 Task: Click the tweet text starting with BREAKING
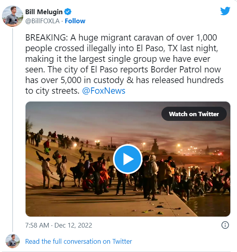coord(124,64)
